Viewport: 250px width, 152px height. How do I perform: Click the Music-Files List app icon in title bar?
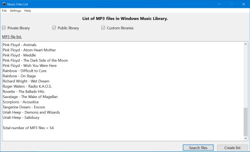4,4
